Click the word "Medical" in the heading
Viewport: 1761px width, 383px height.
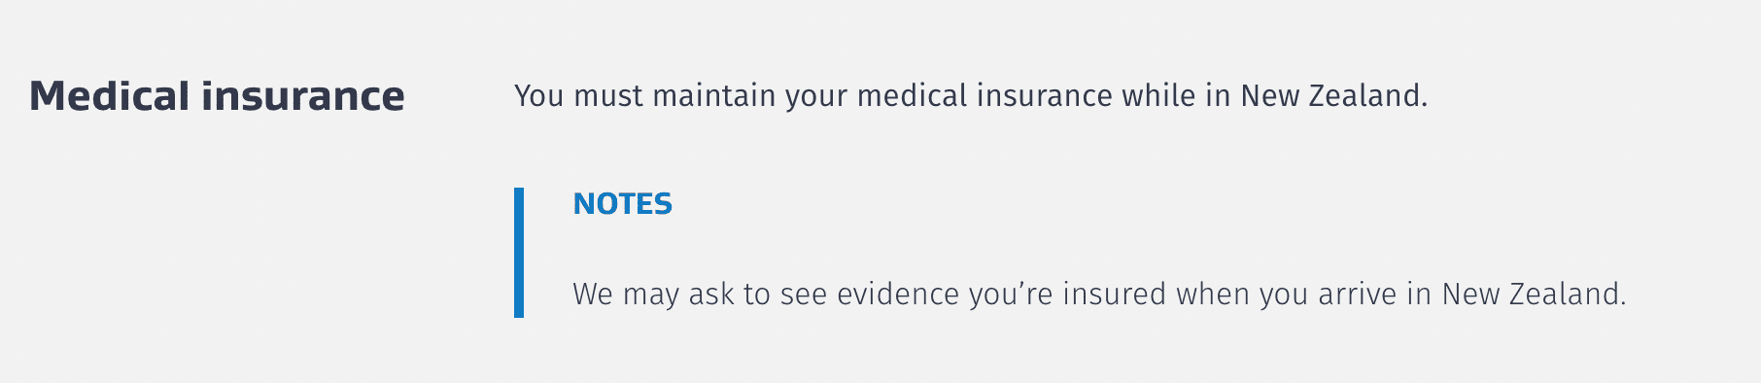point(110,95)
